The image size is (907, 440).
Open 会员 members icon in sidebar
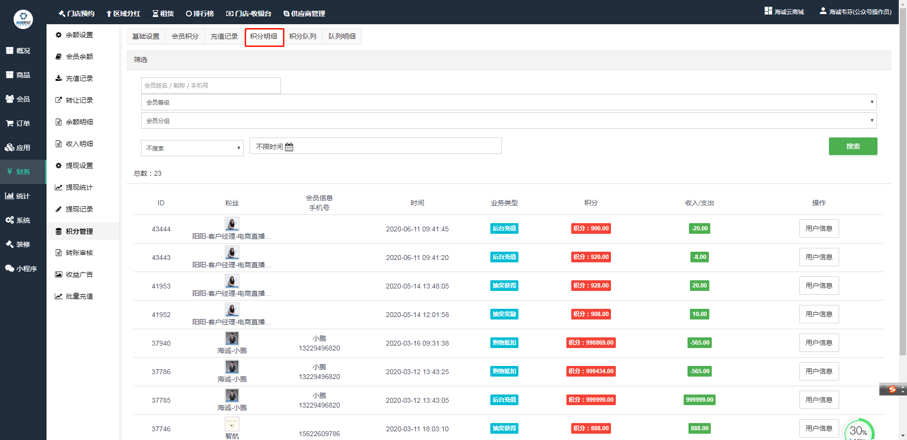(9, 99)
